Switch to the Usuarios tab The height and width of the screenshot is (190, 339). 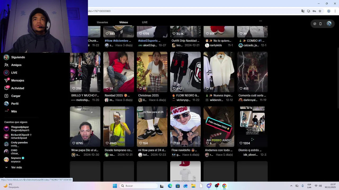click(102, 22)
